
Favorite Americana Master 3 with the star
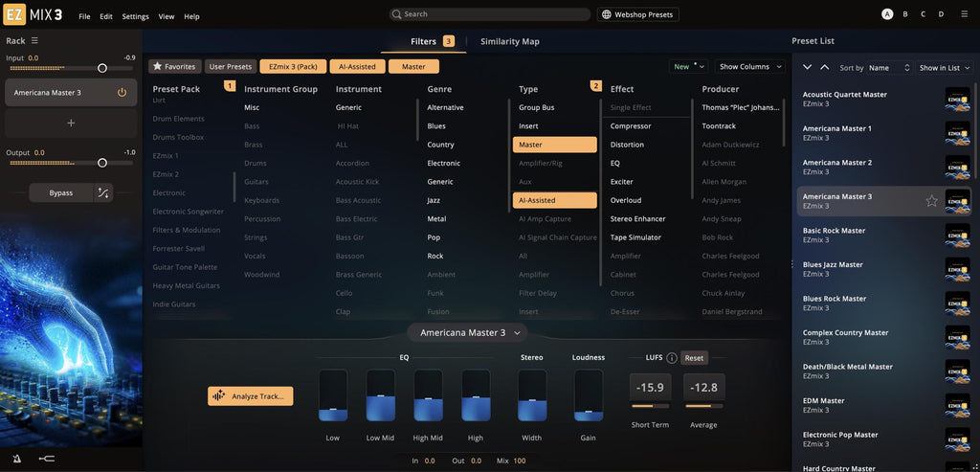click(931, 201)
